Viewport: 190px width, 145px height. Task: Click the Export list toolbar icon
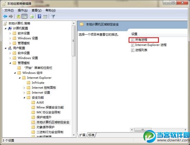[32, 16]
